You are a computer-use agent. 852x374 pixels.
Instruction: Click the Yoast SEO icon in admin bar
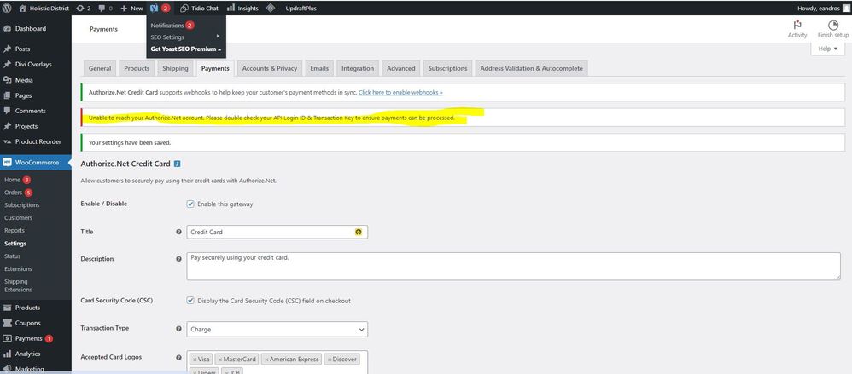click(155, 8)
